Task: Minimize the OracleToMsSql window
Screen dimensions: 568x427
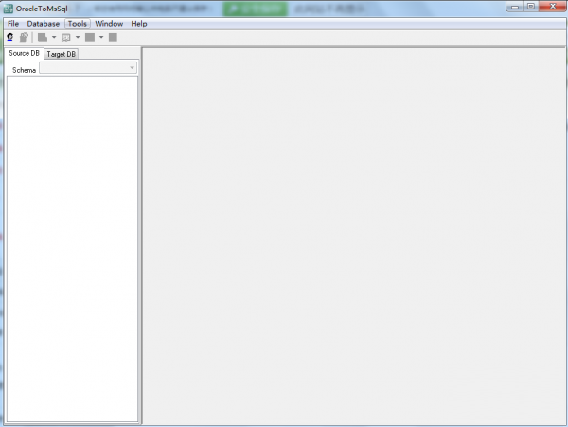Action: 515,7
